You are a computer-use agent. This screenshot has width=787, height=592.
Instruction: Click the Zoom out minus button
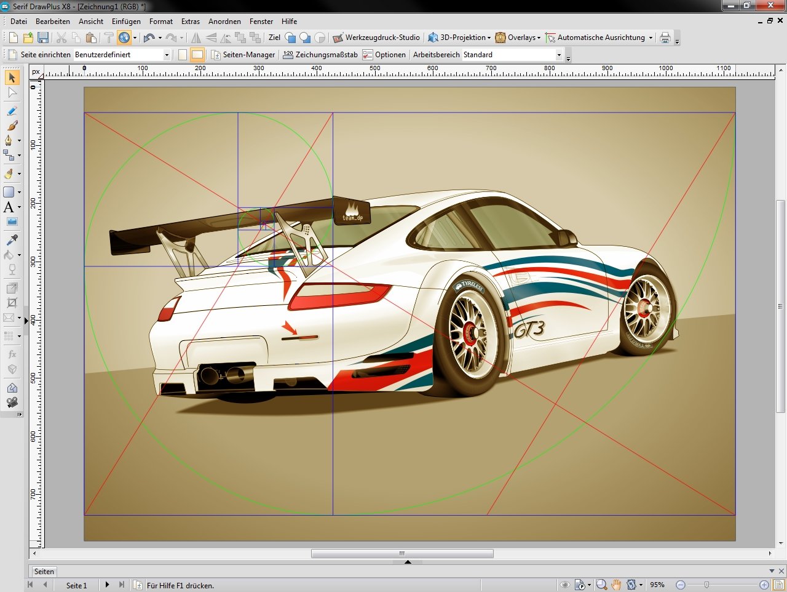click(681, 585)
